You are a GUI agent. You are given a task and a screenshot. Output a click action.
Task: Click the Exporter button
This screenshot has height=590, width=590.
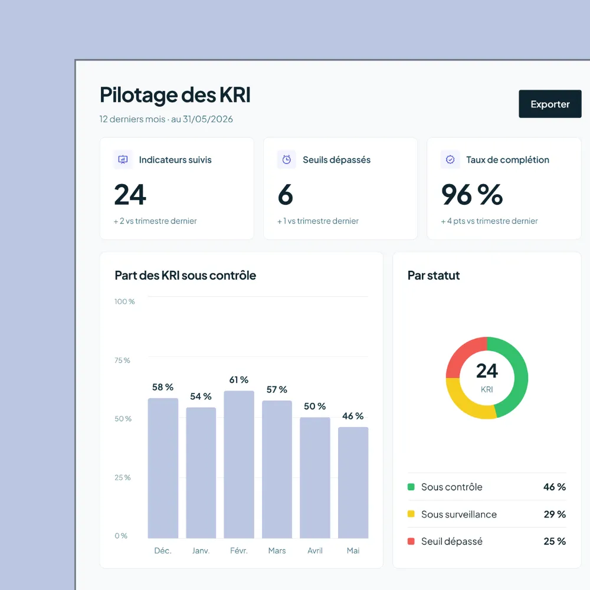click(550, 104)
